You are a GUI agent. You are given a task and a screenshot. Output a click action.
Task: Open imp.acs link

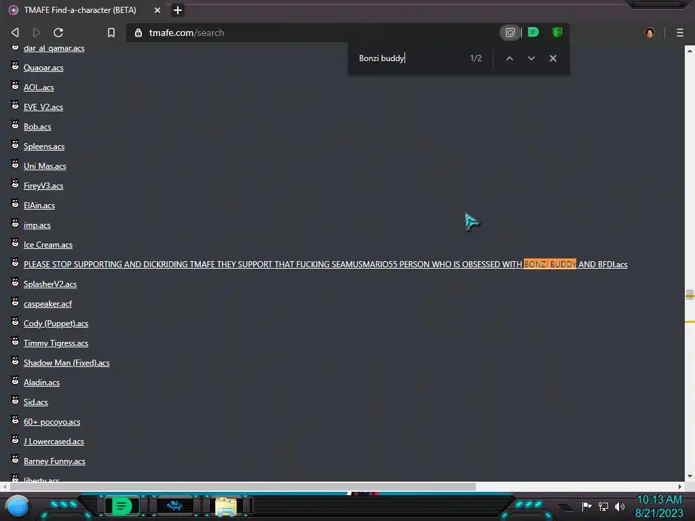coord(37,225)
